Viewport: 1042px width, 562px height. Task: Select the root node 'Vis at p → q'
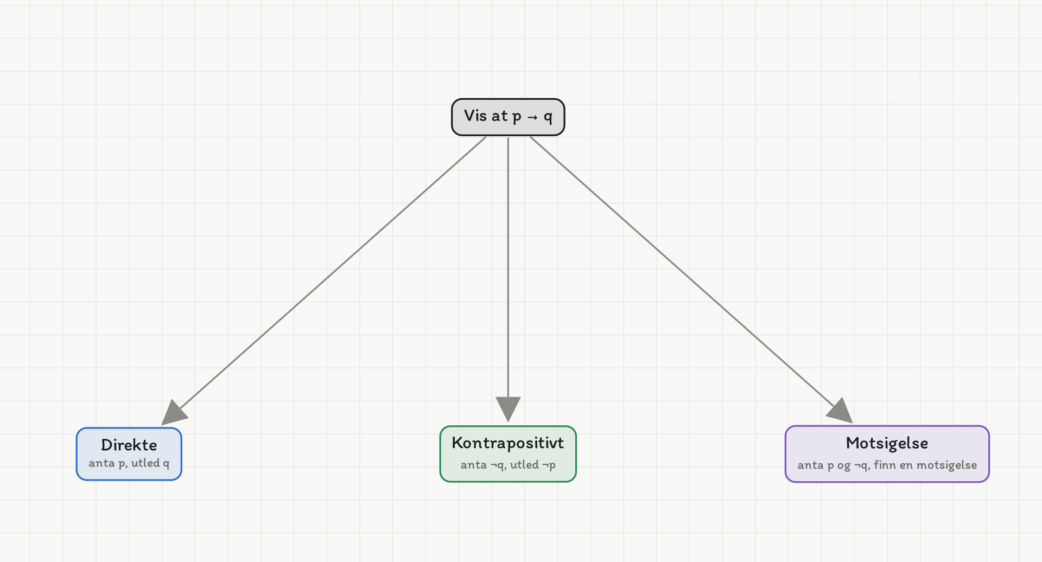[x=508, y=117]
